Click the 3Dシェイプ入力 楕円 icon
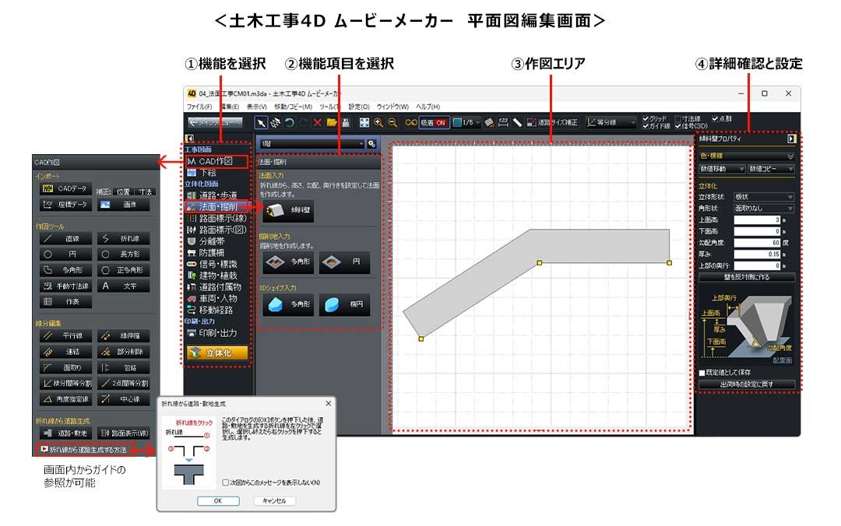Image resolution: width=841 pixels, height=526 pixels. point(346,306)
